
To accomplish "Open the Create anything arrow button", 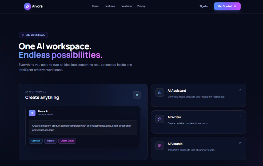I will click(137, 95).
